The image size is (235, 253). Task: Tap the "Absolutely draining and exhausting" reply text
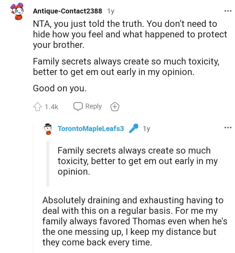pos(133,221)
